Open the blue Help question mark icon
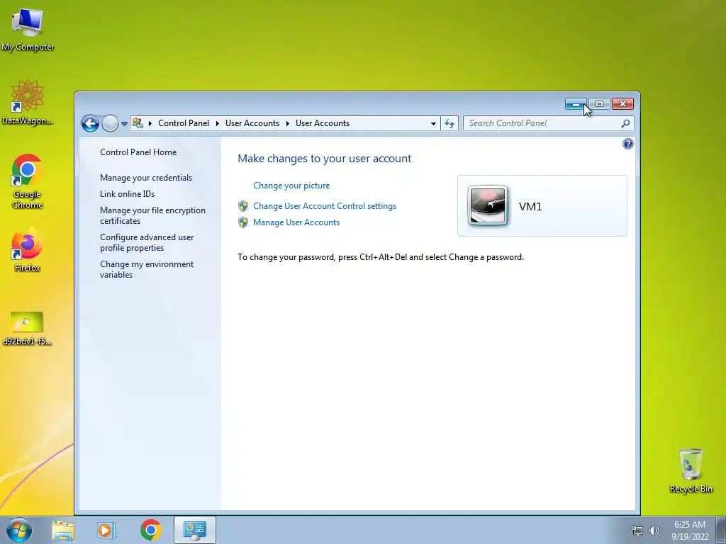The image size is (726, 544). [x=628, y=144]
